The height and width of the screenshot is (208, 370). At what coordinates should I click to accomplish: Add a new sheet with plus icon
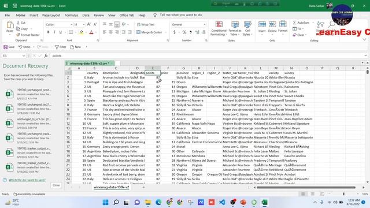[x=143, y=187]
